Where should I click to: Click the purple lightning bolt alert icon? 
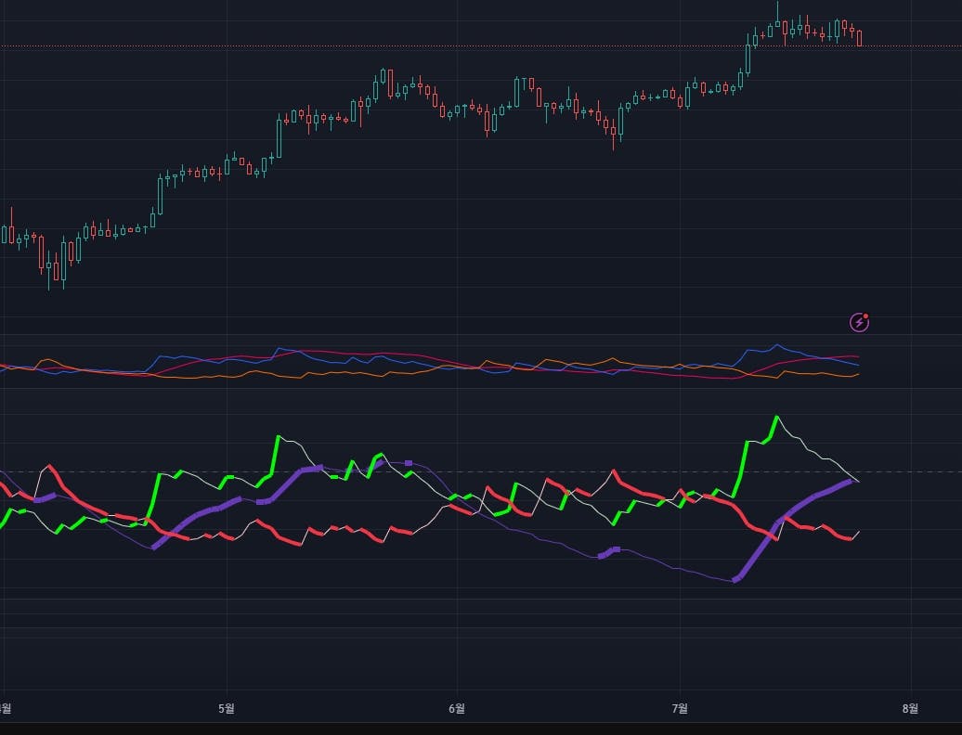click(859, 322)
